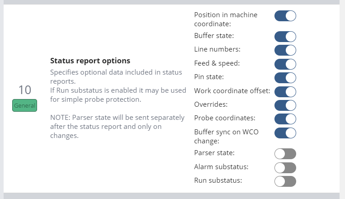Toggle off the Pin state switch
Image resolution: width=345 pixels, height=199 pixels.
point(285,77)
